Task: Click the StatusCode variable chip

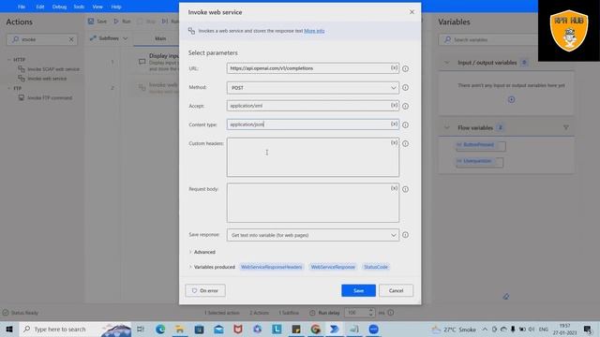Action: click(376, 267)
